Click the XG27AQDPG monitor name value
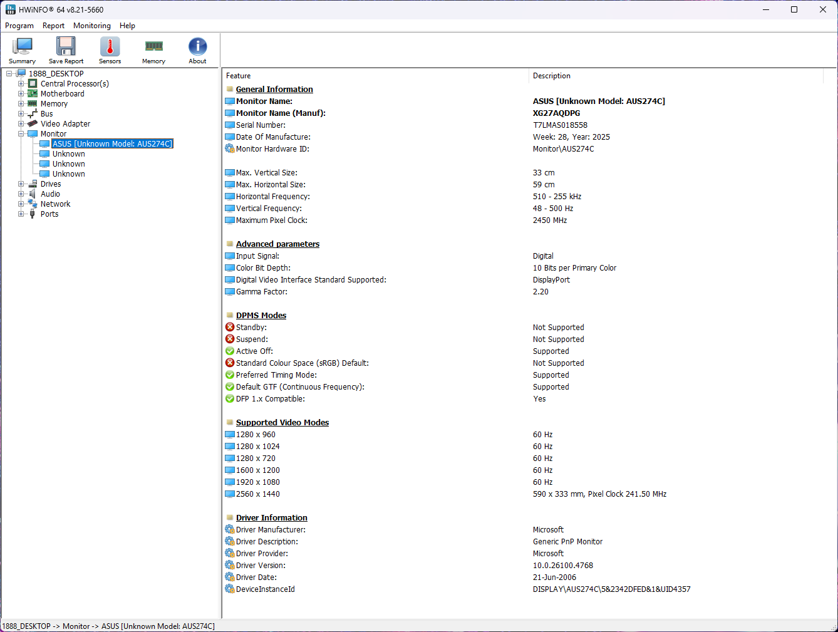 tap(556, 113)
